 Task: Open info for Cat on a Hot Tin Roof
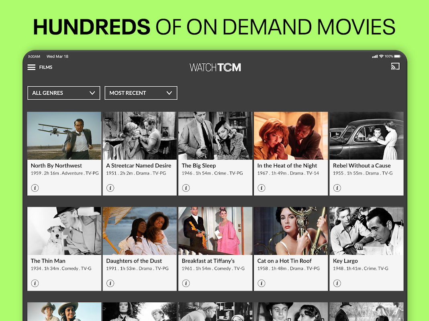pos(261,283)
